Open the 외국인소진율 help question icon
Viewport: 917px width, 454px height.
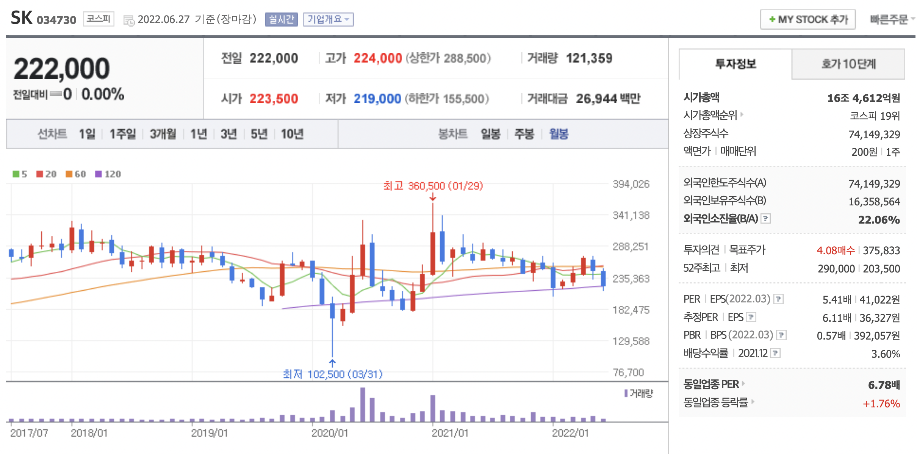pyautogui.click(x=766, y=219)
